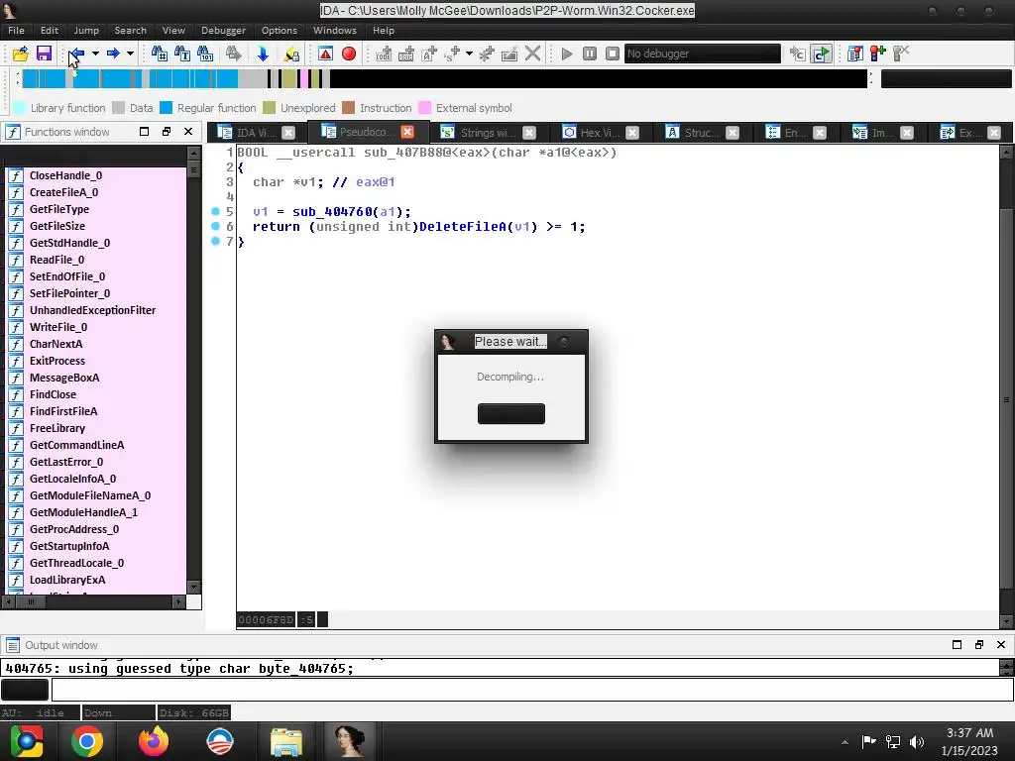The width and height of the screenshot is (1015, 761).
Task: Click the convert to code toolbar icon
Action: (384, 54)
